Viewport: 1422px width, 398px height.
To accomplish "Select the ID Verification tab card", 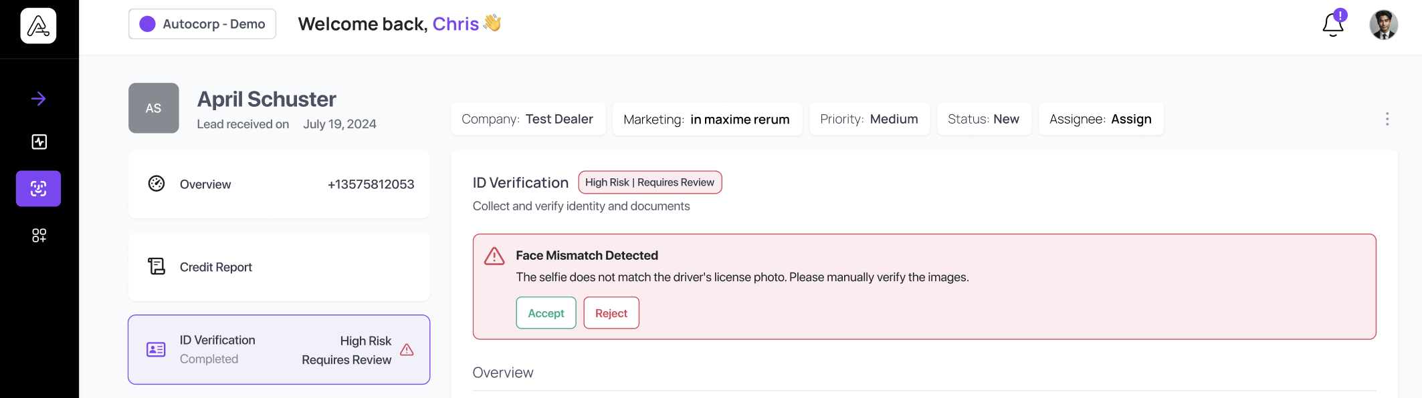I will point(279,349).
